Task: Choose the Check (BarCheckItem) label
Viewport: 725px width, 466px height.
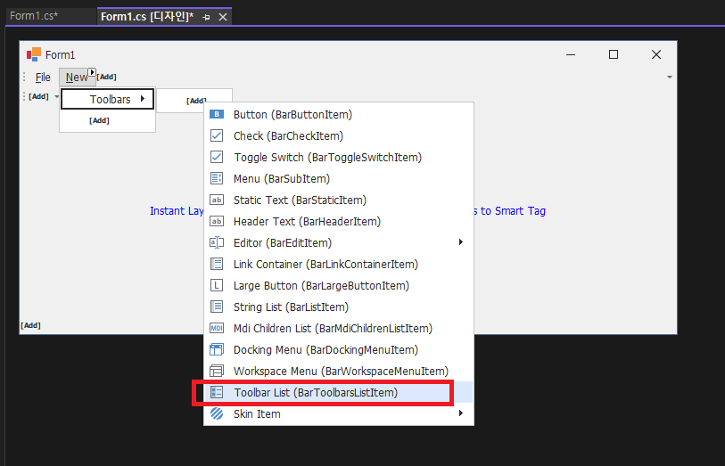Action: click(x=289, y=135)
